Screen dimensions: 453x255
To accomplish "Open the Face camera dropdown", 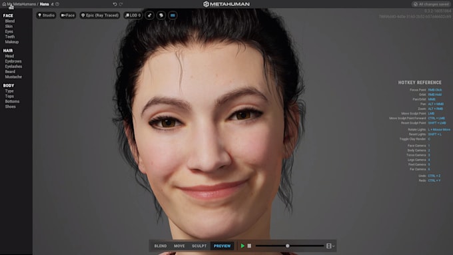I will (x=68, y=15).
